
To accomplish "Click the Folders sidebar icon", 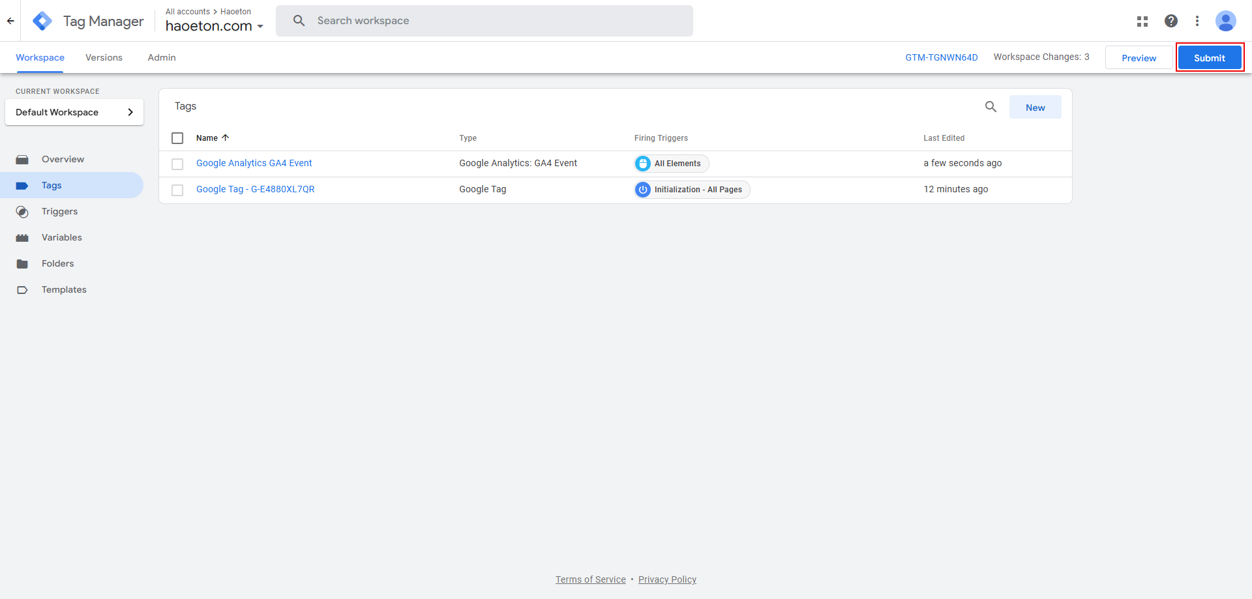I will (22, 264).
